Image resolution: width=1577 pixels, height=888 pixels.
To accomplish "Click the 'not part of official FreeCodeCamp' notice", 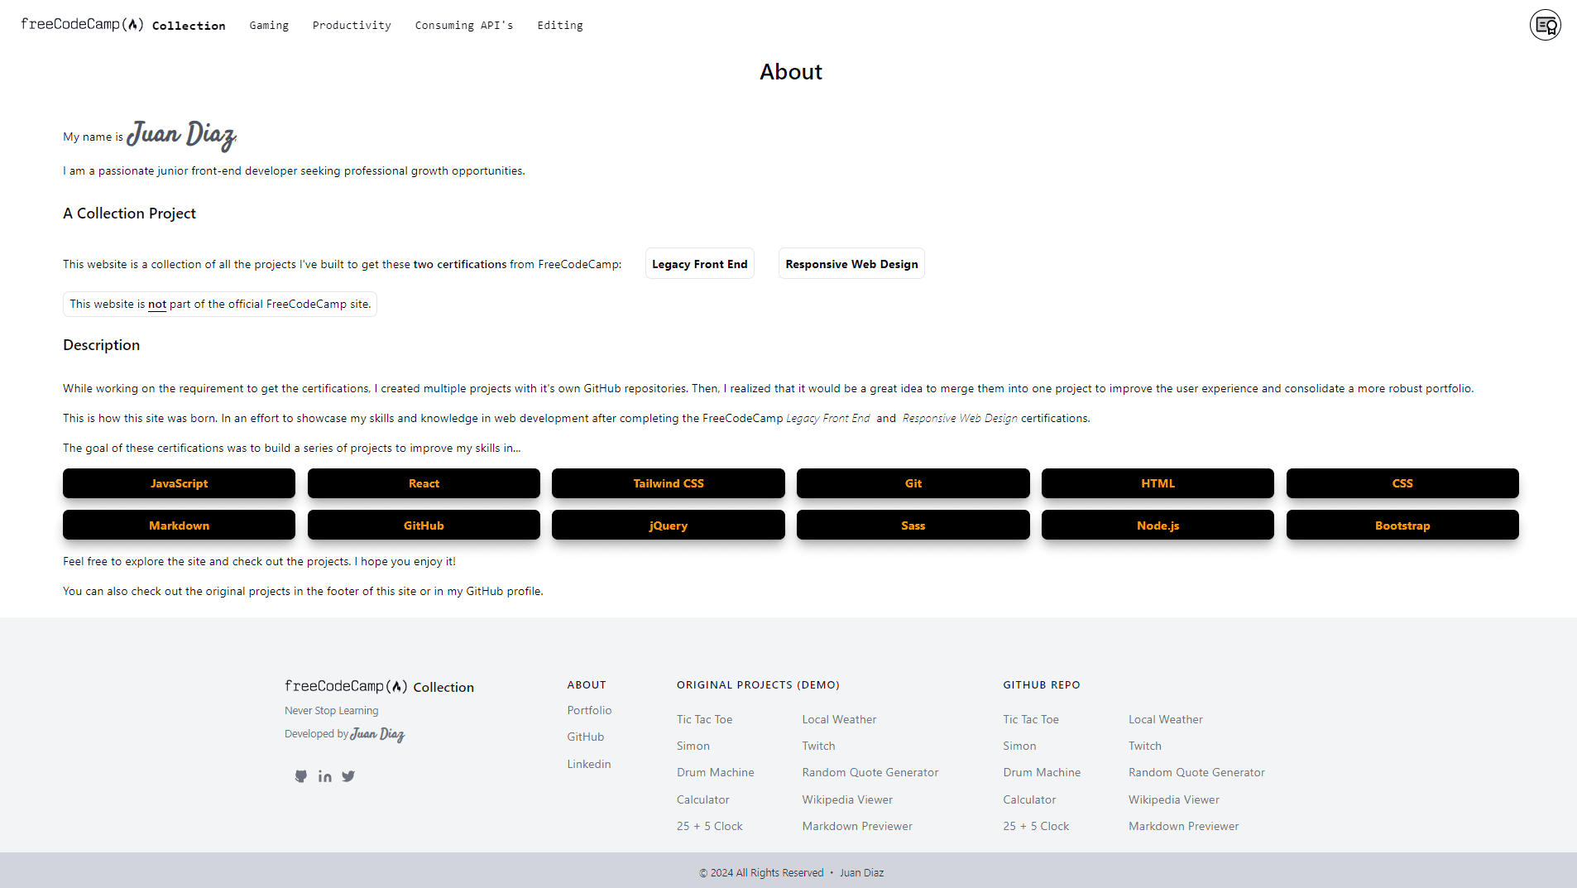I will [x=220, y=304].
